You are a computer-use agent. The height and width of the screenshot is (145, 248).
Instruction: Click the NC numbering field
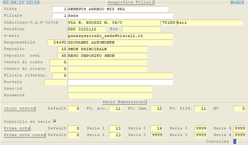click(239, 108)
